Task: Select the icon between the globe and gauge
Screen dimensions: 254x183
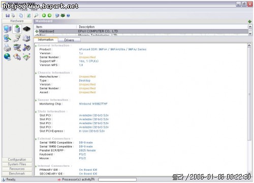Action: (17, 57)
